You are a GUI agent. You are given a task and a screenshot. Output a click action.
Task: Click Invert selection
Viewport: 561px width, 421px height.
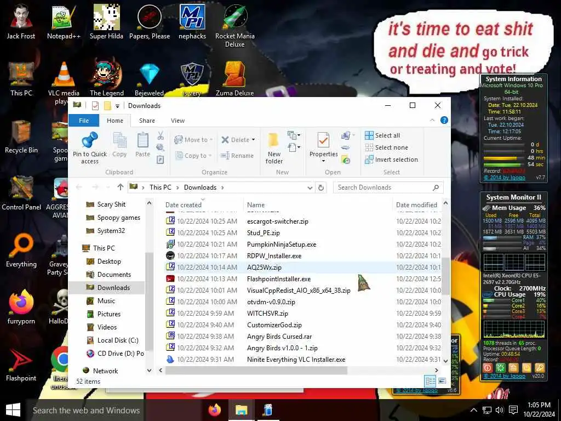coord(391,160)
